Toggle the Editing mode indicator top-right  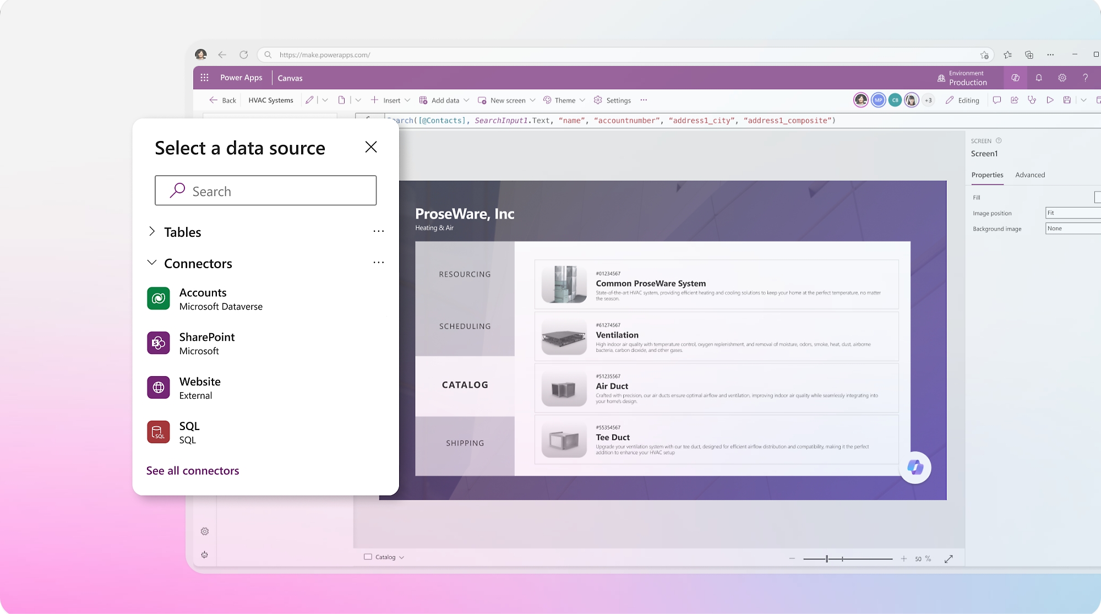click(x=963, y=100)
